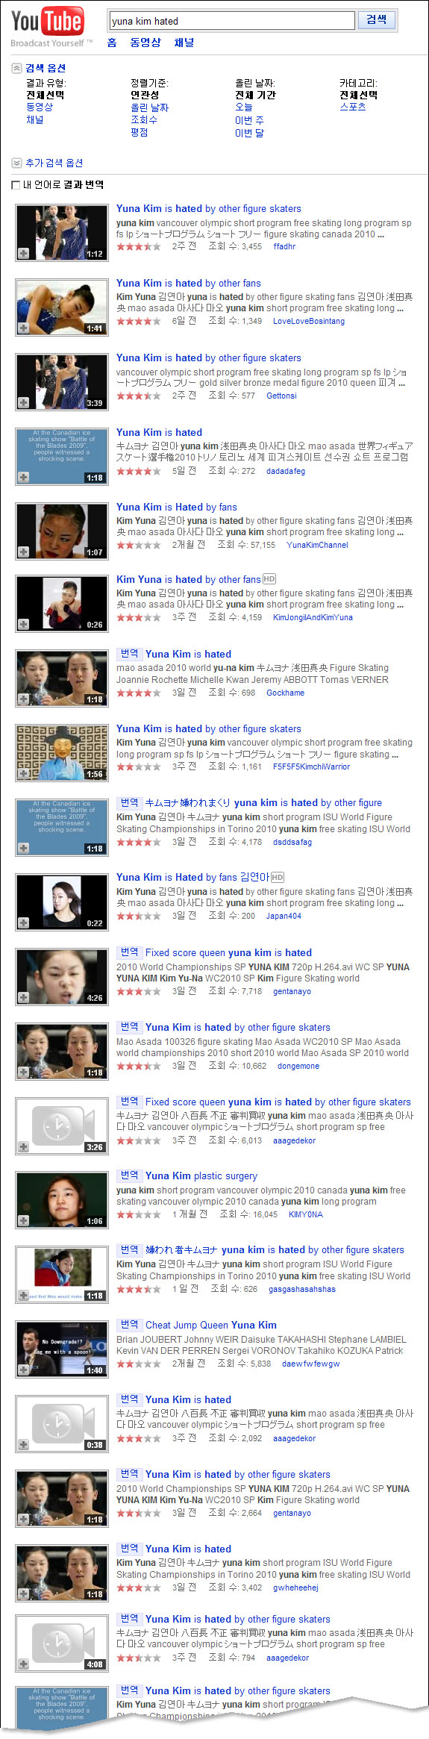
Task: Click the search field containing 'yuna kim hated'
Action: tap(232, 21)
